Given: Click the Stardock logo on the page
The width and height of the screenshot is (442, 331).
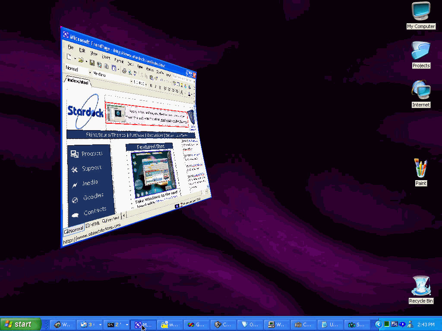Looking at the screenshot, I should click(x=85, y=112).
